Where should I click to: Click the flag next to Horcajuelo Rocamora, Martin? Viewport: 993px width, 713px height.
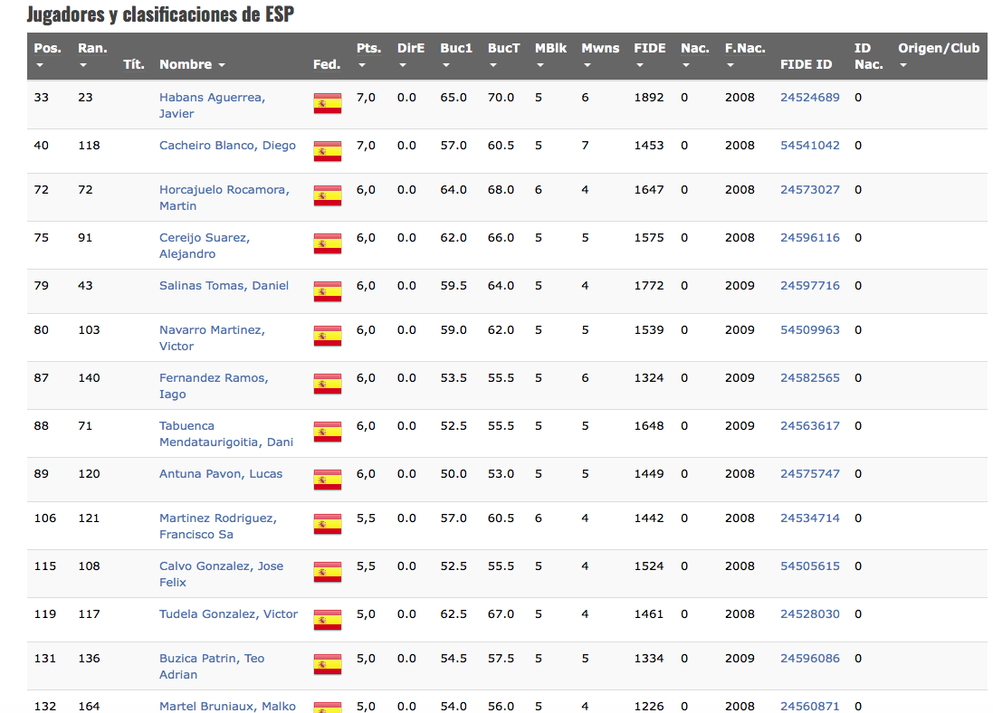coord(327,195)
